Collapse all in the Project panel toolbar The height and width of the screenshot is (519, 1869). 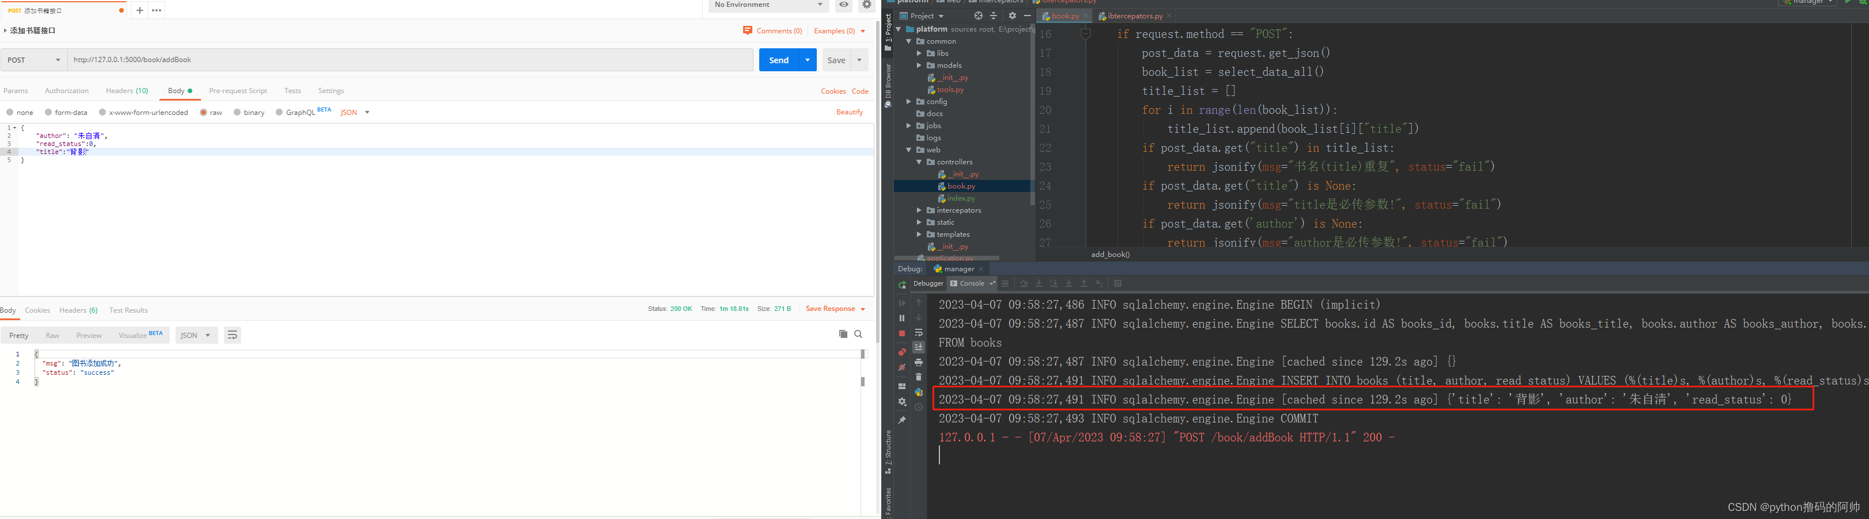coord(994,16)
